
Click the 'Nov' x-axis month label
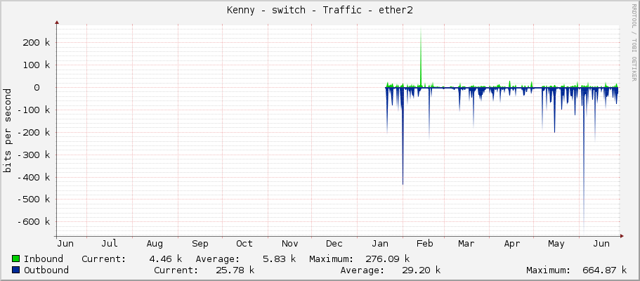[290, 244]
